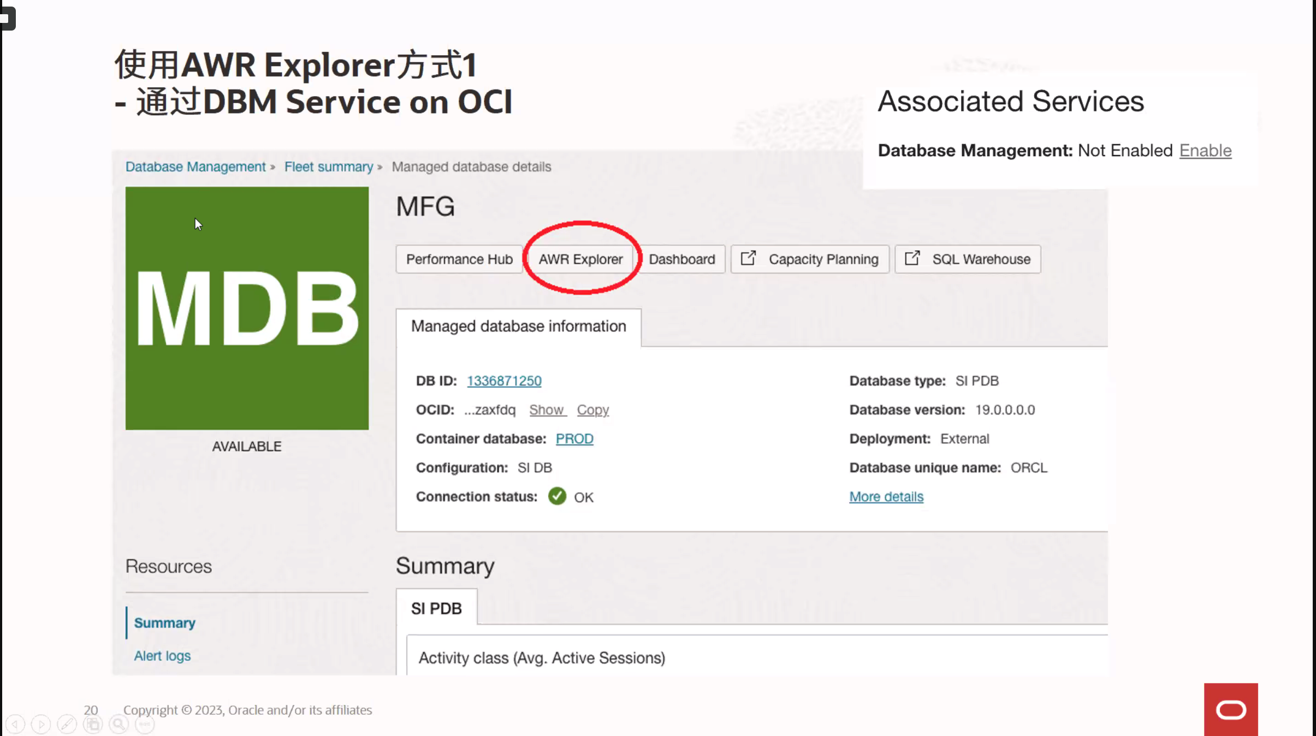Copy the OCID
1316x736 pixels.
(592, 409)
